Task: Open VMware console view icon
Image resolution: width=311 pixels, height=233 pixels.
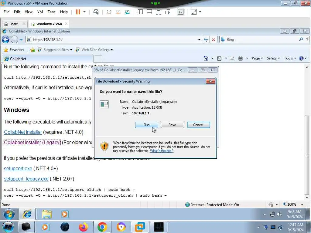Action: (180, 12)
